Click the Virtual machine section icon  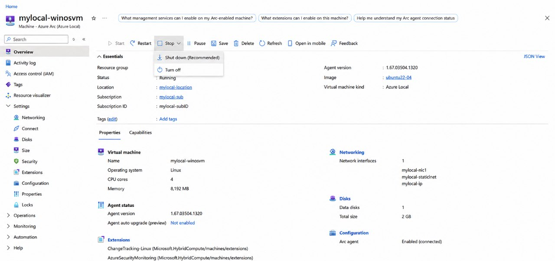point(101,152)
